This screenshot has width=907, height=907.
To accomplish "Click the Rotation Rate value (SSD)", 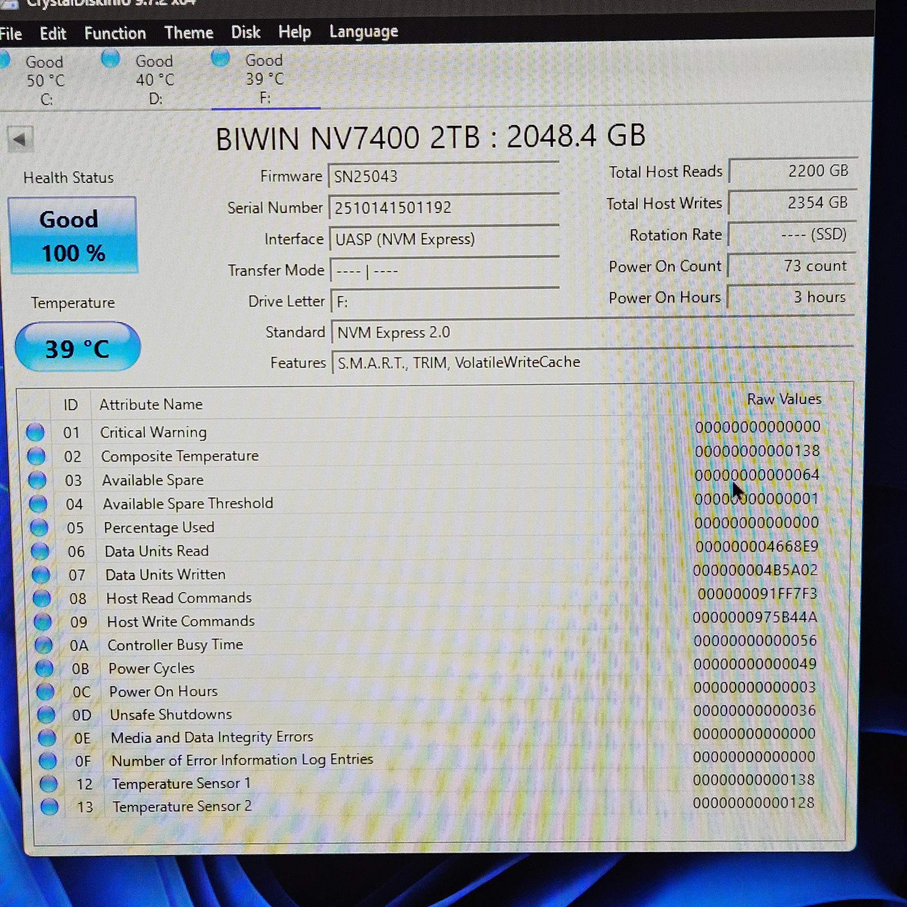I will pos(791,234).
